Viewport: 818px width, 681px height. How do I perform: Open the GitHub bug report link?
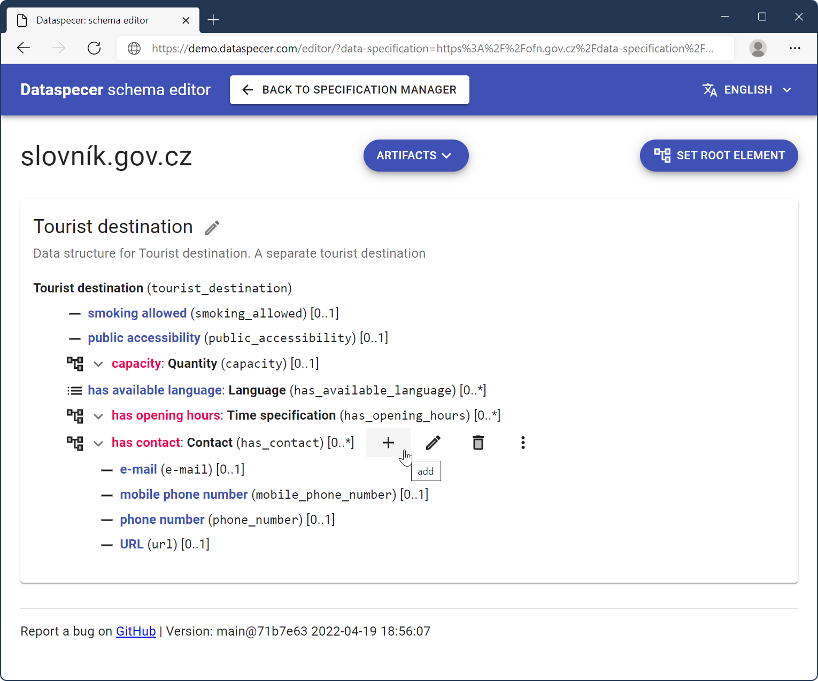tap(136, 631)
